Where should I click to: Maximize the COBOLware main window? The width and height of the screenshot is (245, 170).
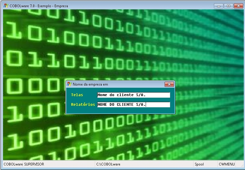pos(228,6)
